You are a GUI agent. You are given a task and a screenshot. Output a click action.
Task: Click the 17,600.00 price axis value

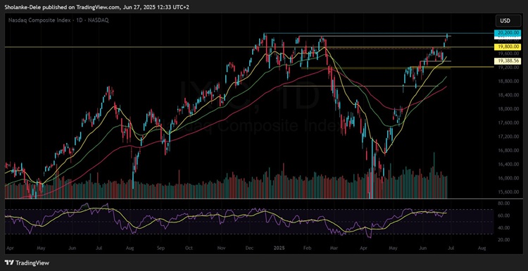(x=509, y=122)
